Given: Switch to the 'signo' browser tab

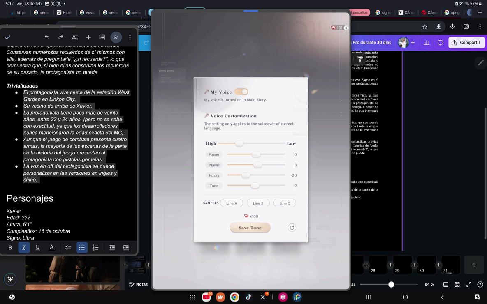Looking at the screenshot, I should [x=383, y=12].
